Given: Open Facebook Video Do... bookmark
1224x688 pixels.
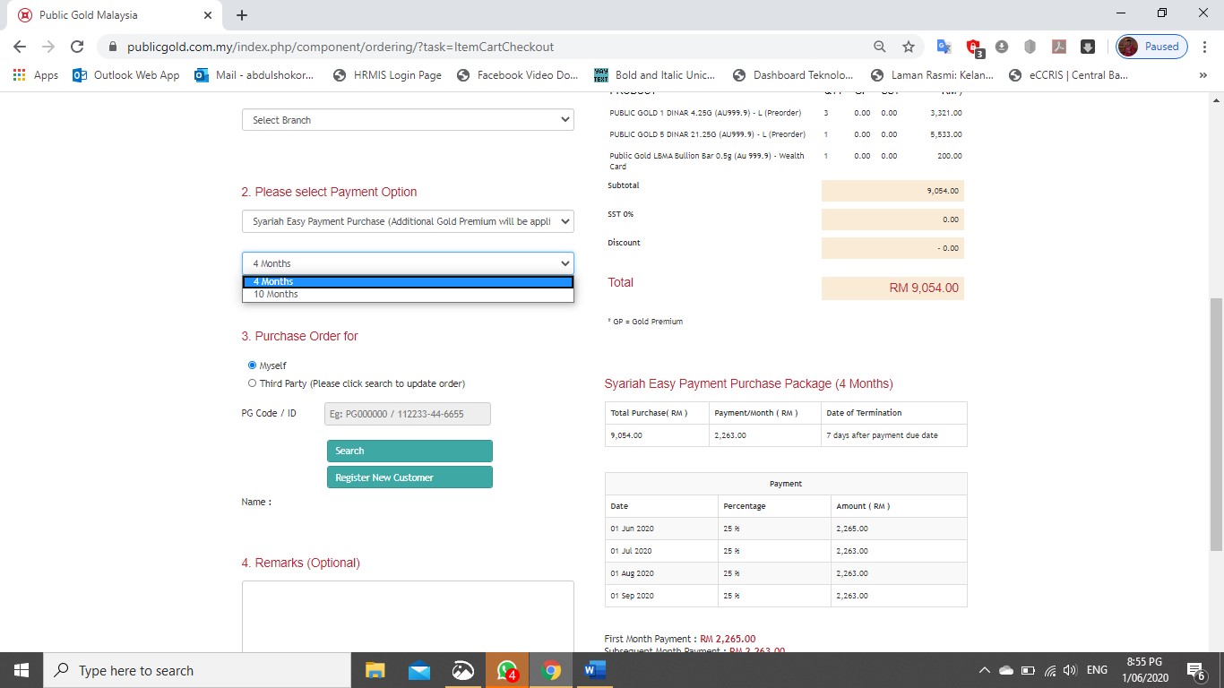Looking at the screenshot, I should click(x=518, y=75).
